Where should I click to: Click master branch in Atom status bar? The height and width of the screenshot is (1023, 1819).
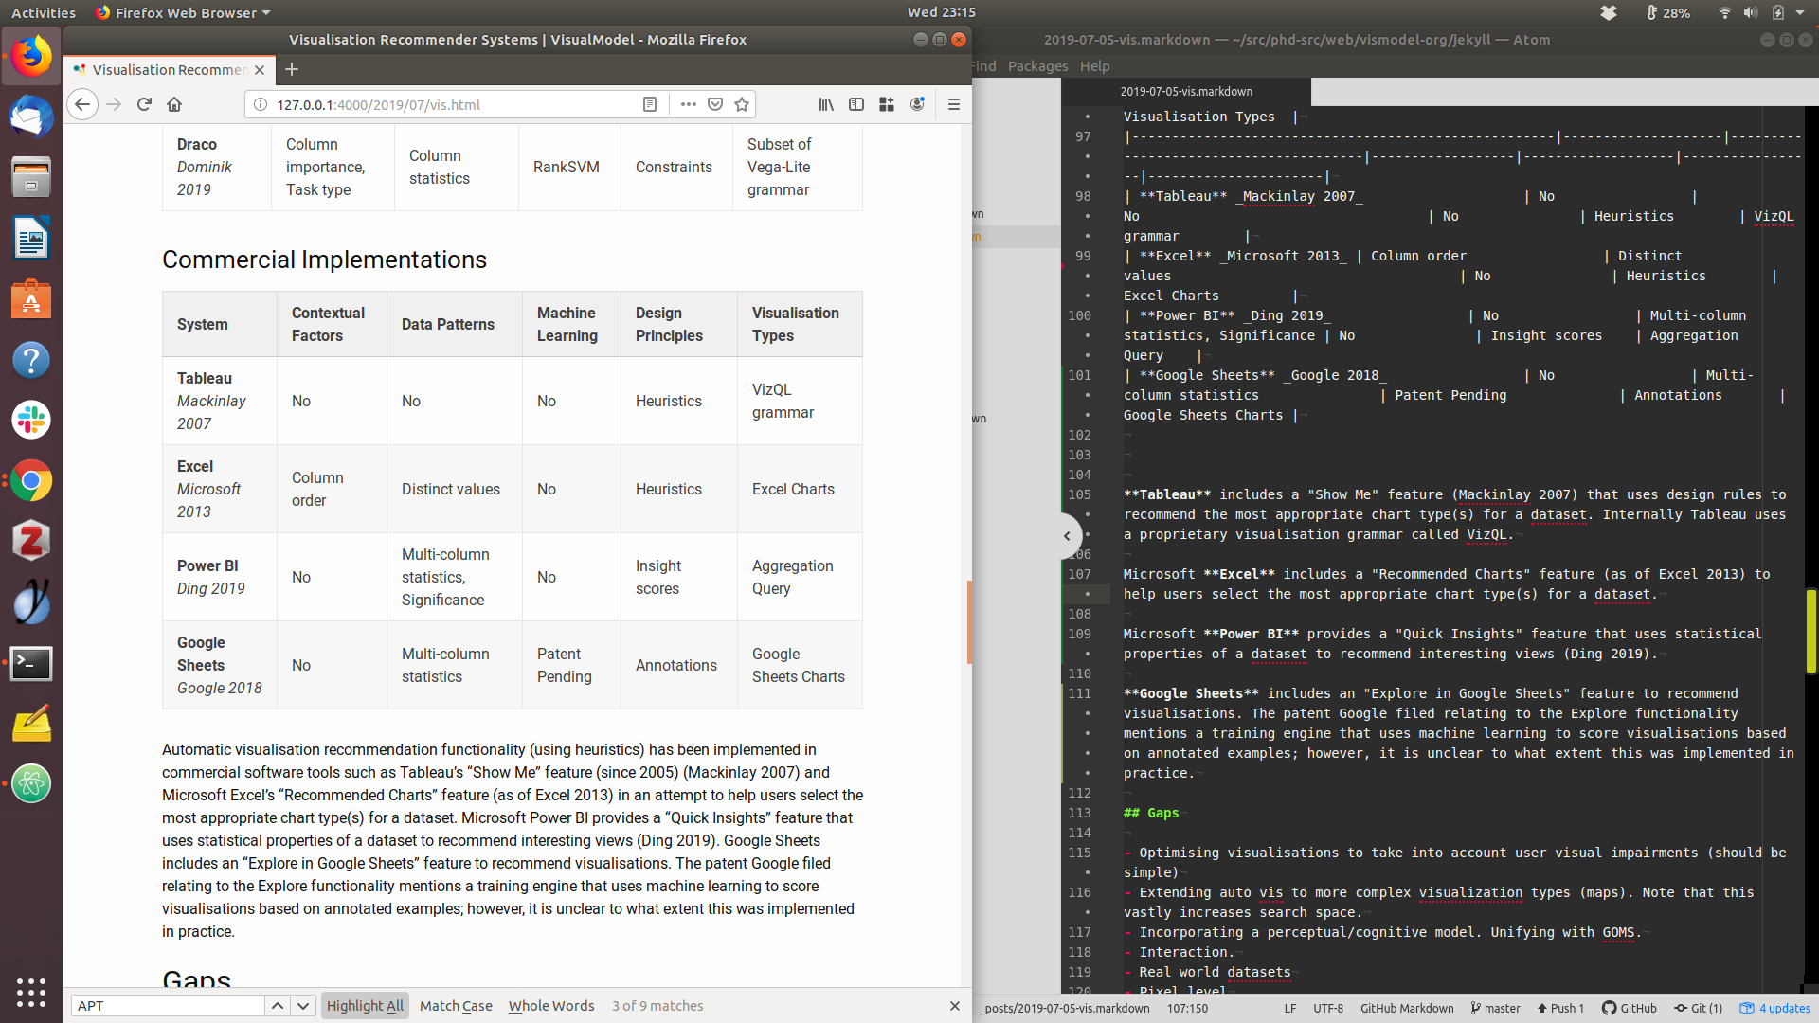[x=1495, y=1008]
